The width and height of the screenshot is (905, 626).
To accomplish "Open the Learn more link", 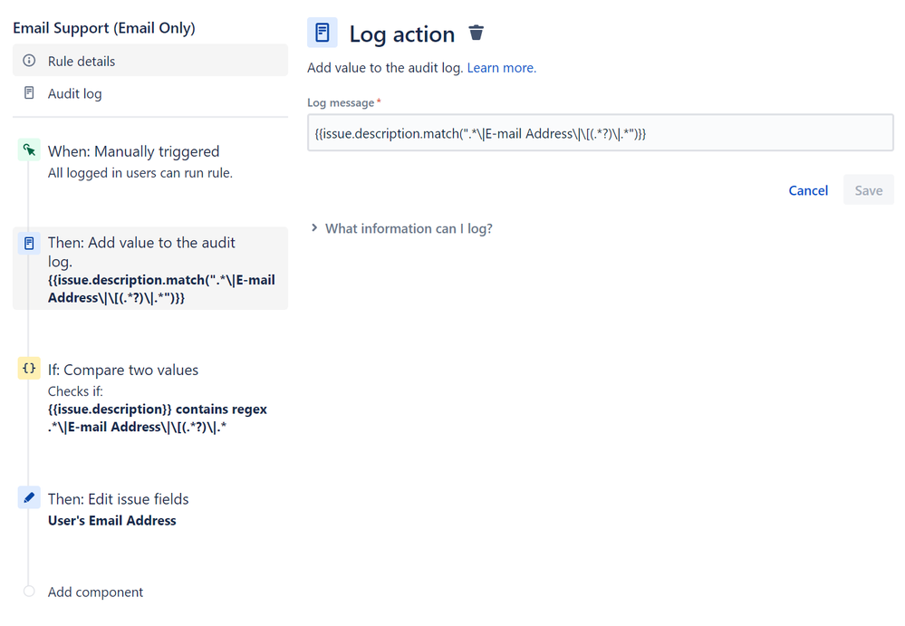I will (502, 68).
